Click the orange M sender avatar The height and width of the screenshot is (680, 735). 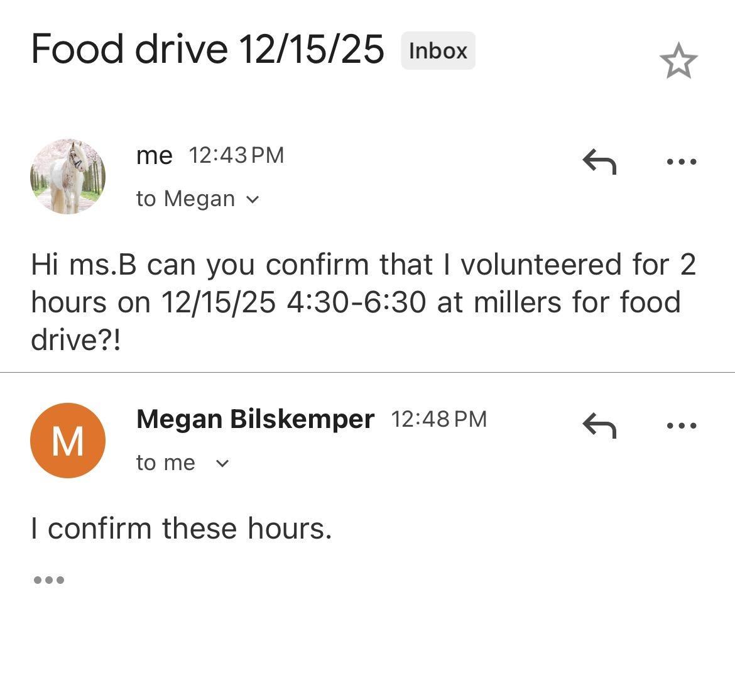click(x=68, y=441)
